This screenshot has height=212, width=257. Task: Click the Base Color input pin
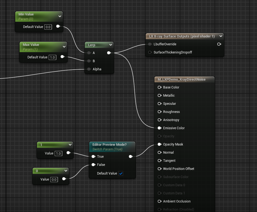click(x=159, y=87)
